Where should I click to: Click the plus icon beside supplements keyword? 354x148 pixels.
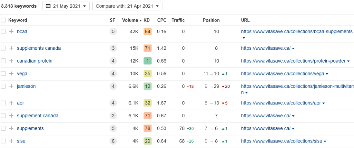click(11, 128)
